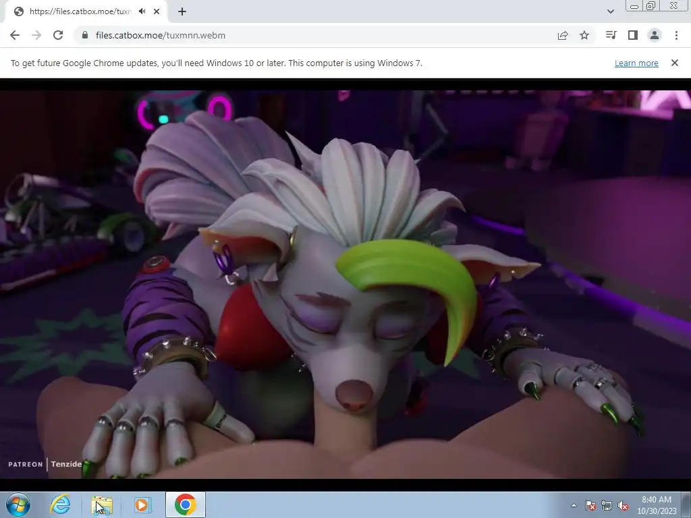
Task: Launch Internet Explorer from the taskbar
Action: tap(60, 505)
